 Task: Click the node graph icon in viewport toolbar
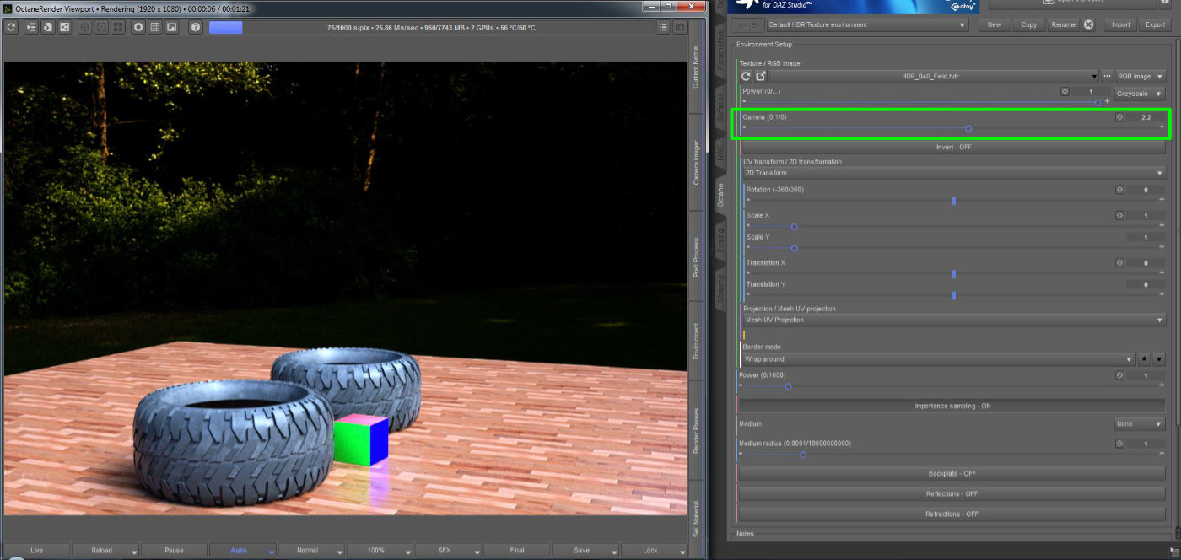tap(65, 27)
